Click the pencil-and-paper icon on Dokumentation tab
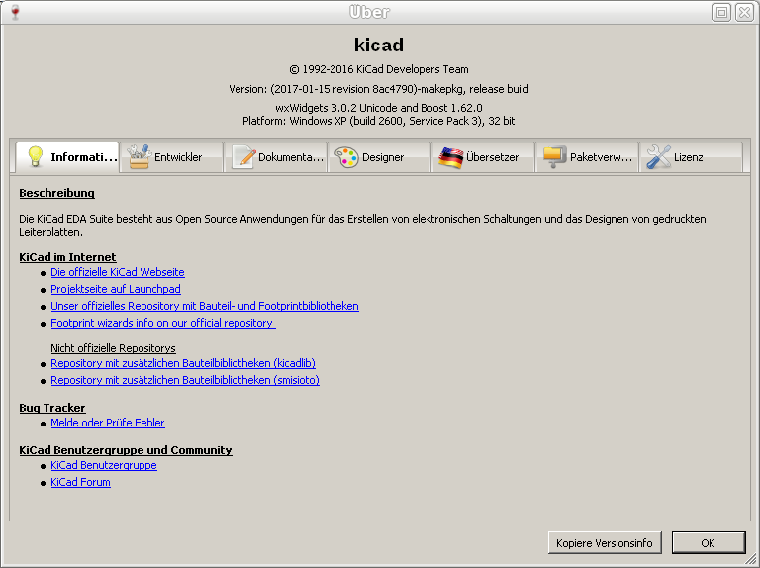760x568 pixels. click(243, 157)
